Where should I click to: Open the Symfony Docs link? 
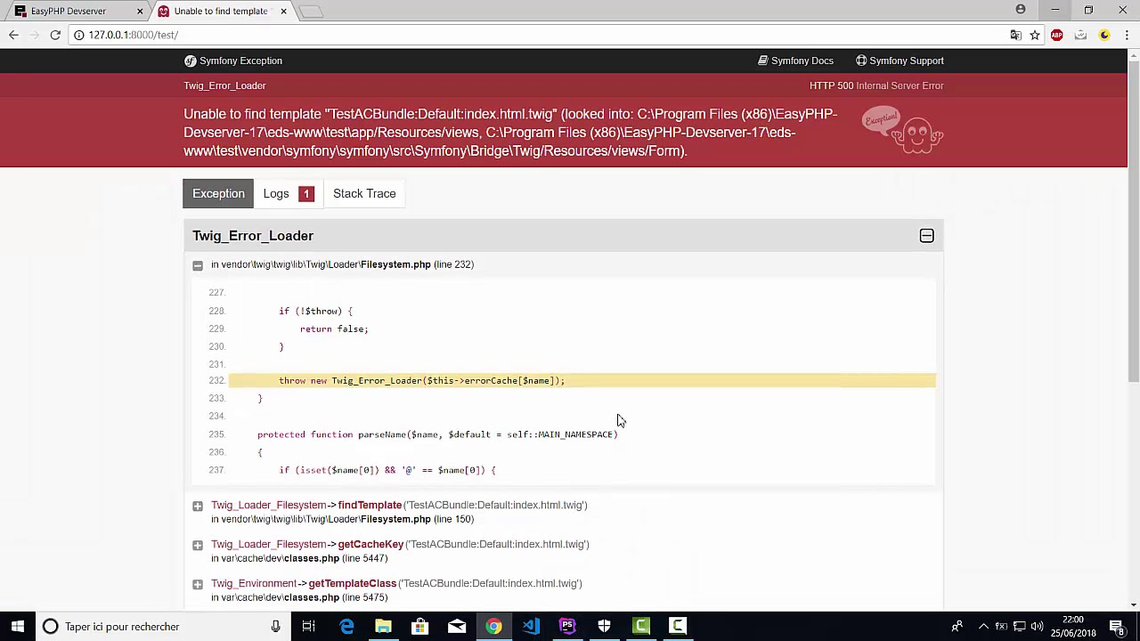tap(795, 61)
